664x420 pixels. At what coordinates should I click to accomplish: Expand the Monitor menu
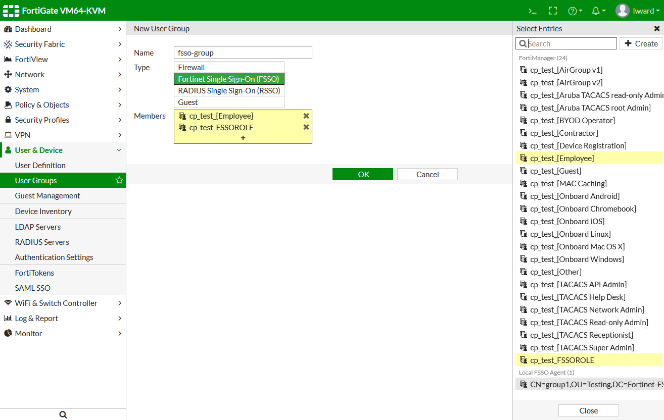click(x=63, y=334)
